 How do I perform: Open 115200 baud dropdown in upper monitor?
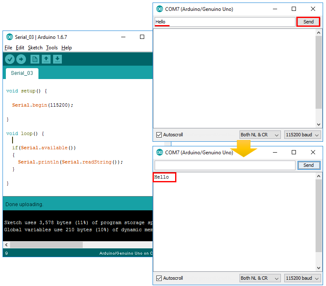click(x=302, y=135)
